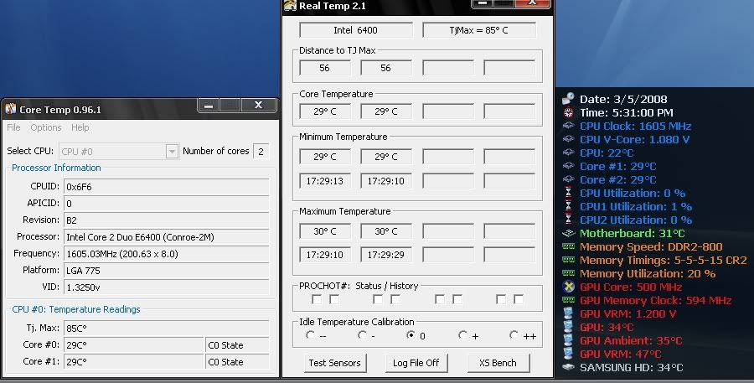The image size is (754, 383).
Task: Tick the leftmost PROCHOT# status checkbox
Action: (317, 300)
